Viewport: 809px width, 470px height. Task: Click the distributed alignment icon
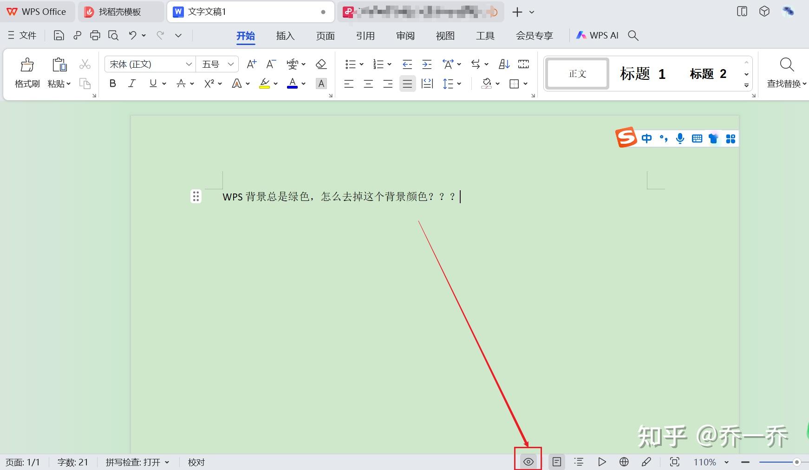coord(427,84)
